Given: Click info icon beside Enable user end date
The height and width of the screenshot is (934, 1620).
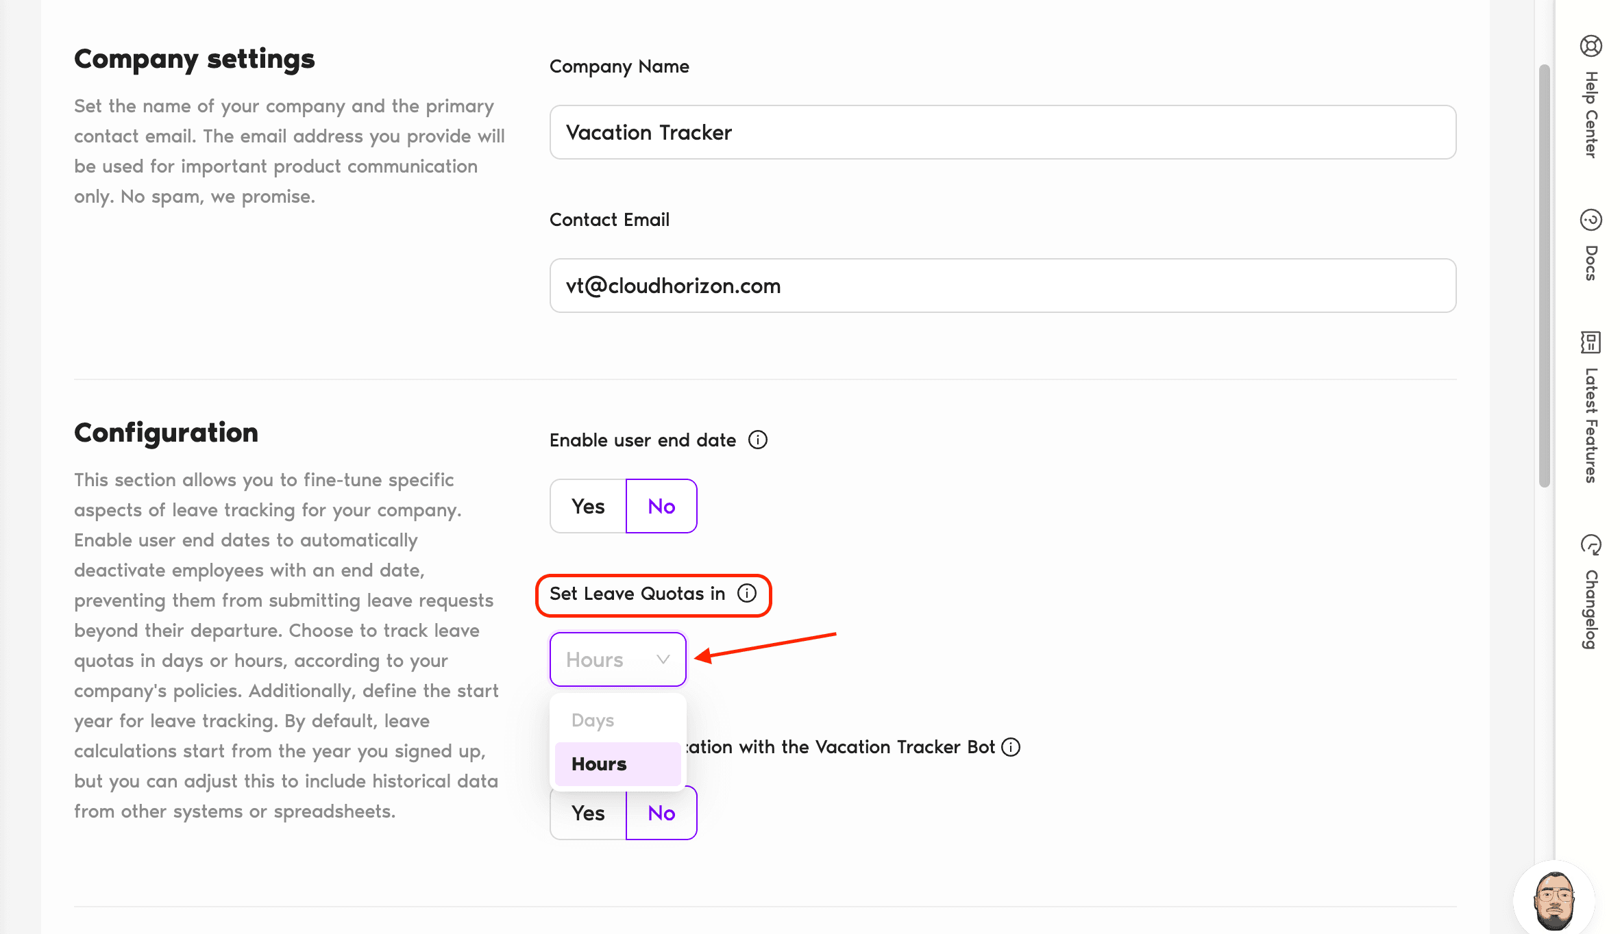Looking at the screenshot, I should tap(757, 440).
